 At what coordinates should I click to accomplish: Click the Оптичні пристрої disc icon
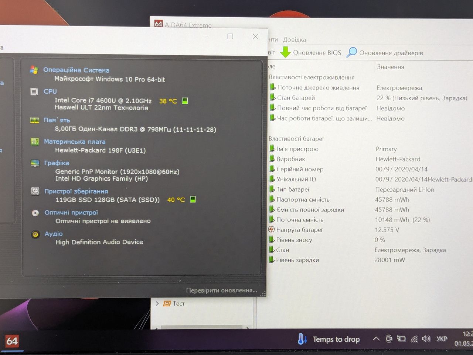click(35, 213)
